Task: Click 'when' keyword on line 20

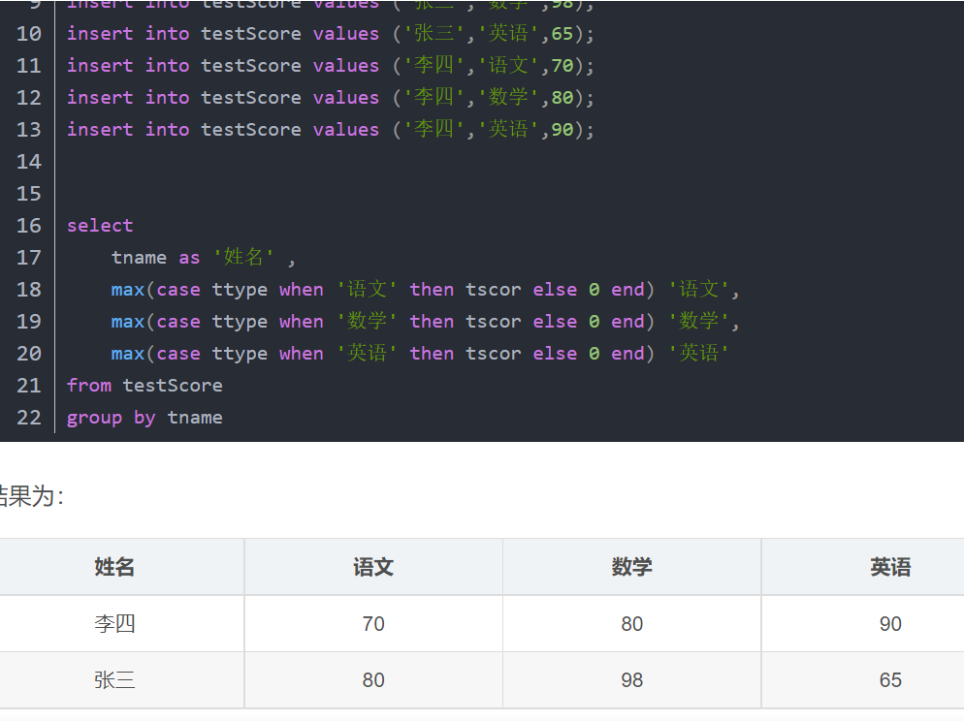Action: (x=302, y=353)
